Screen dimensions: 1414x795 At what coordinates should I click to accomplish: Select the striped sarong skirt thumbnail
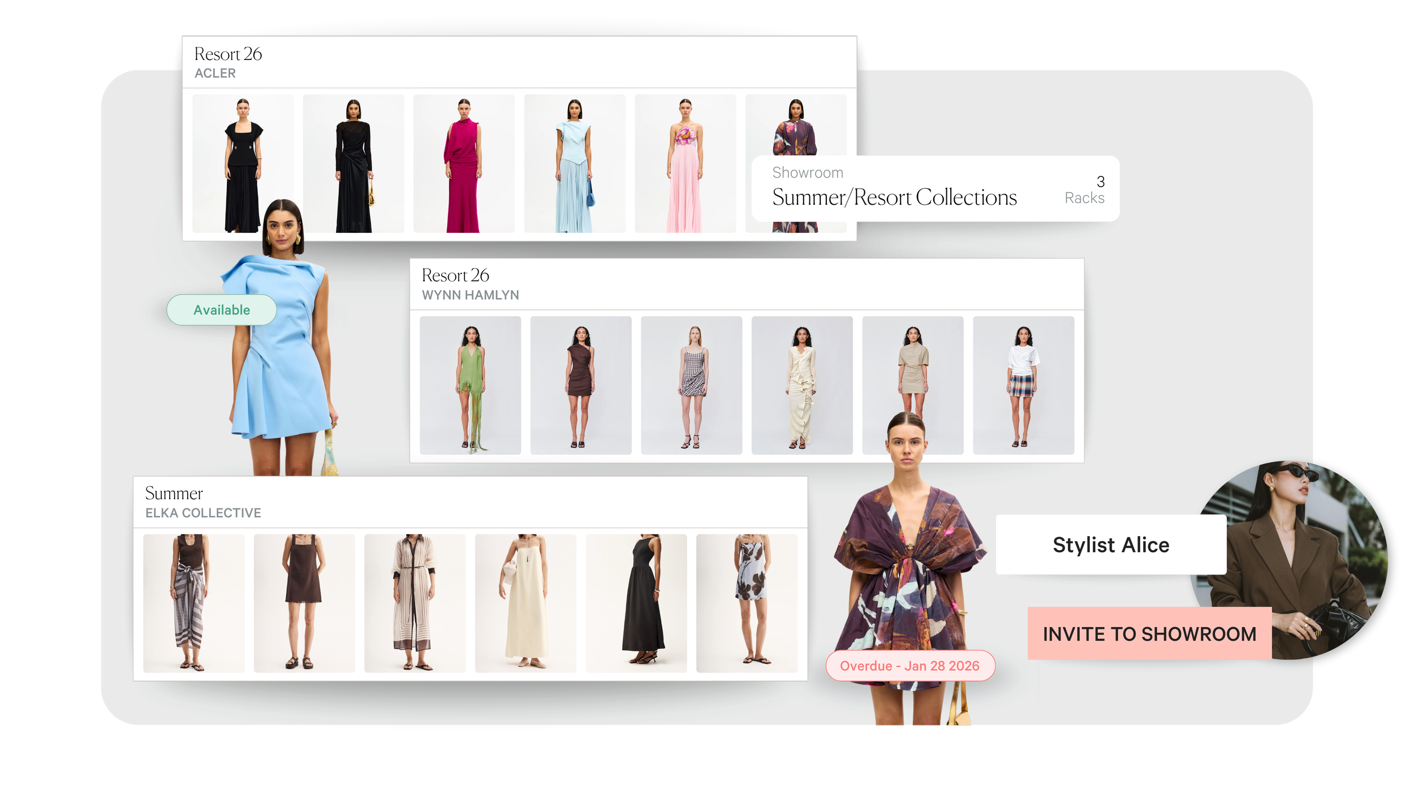coord(193,603)
